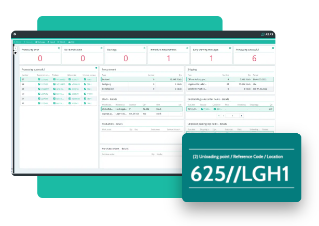Open the sales order link icon in row 60

coord(70,94)
